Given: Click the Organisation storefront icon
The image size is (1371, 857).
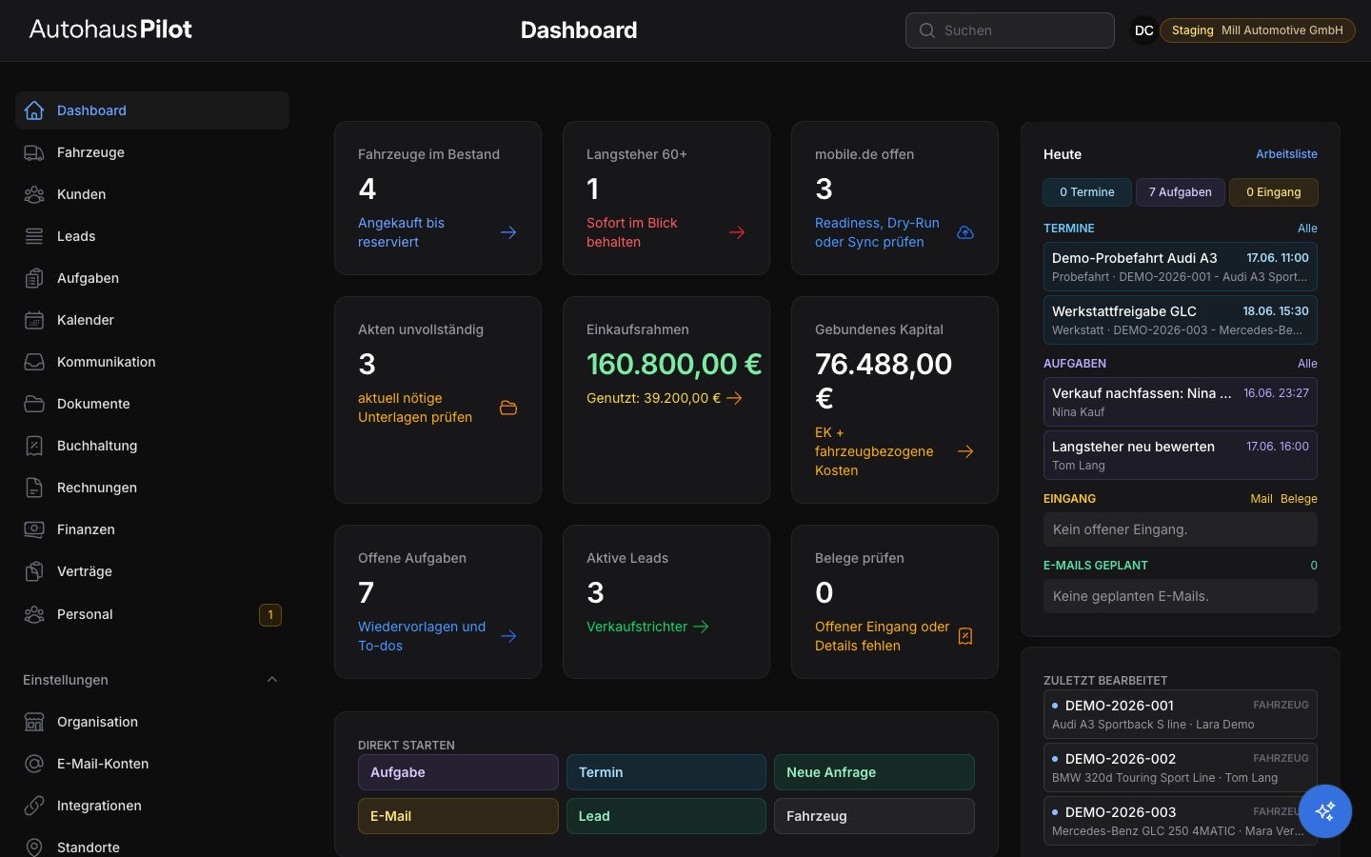Looking at the screenshot, I should click(34, 722).
